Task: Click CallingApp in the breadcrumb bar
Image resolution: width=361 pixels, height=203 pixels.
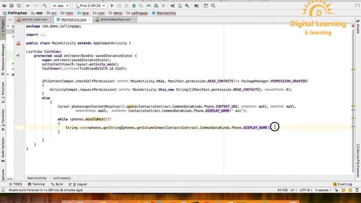Action: [15, 13]
